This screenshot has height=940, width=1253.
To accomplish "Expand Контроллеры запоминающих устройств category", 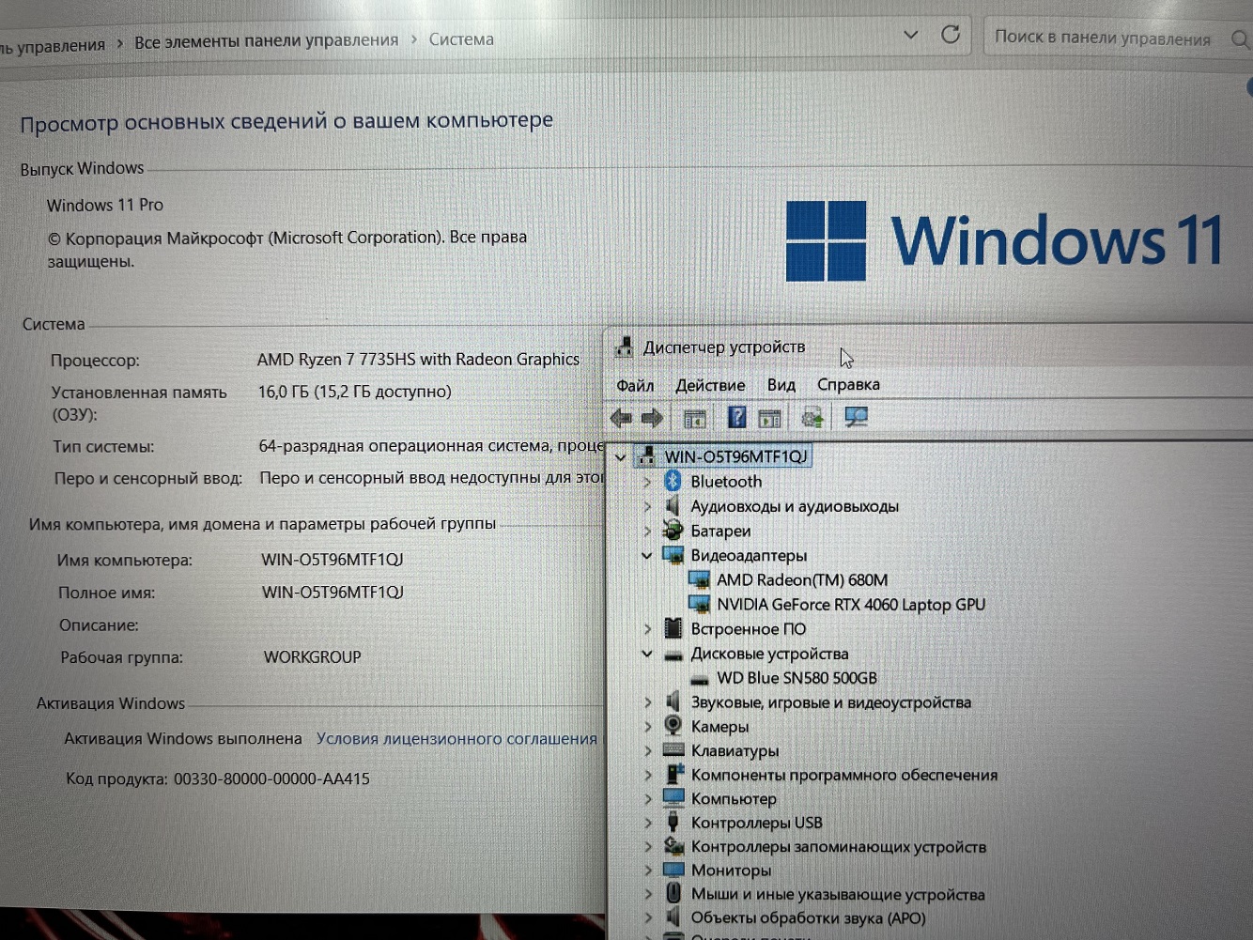I will tap(648, 847).
